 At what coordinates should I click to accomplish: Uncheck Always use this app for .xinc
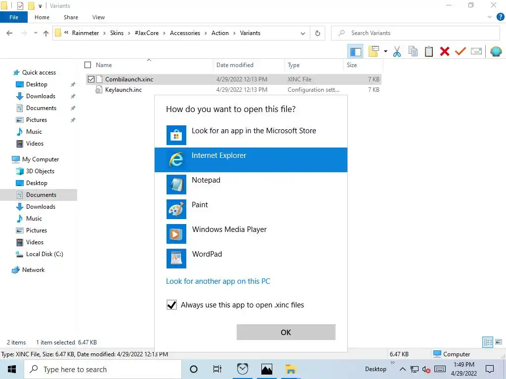coord(171,305)
